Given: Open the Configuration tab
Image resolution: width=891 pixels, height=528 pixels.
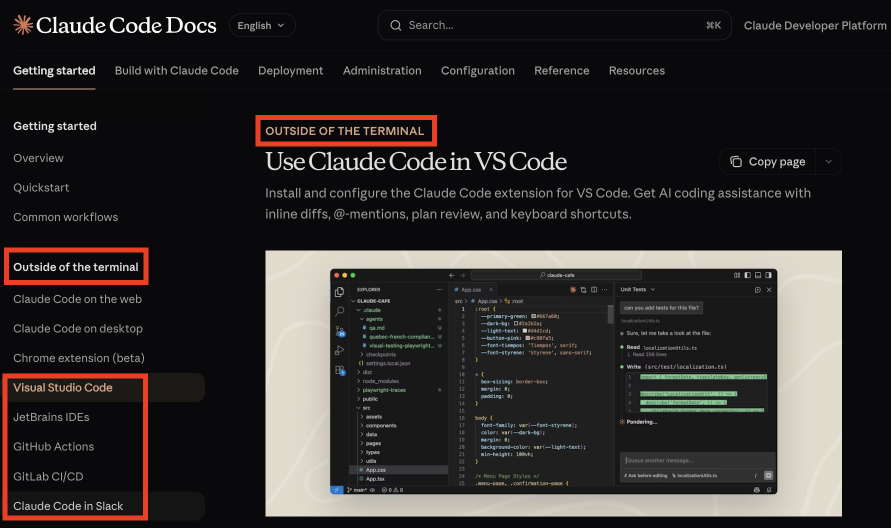Looking at the screenshot, I should [x=477, y=70].
